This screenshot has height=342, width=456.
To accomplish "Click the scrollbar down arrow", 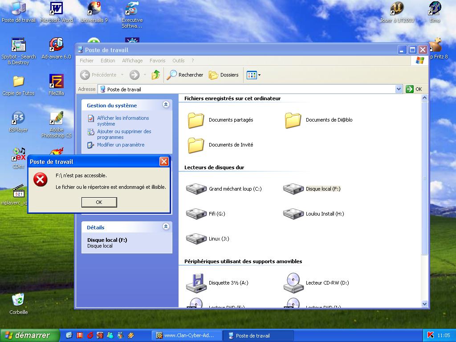I will [x=424, y=304].
